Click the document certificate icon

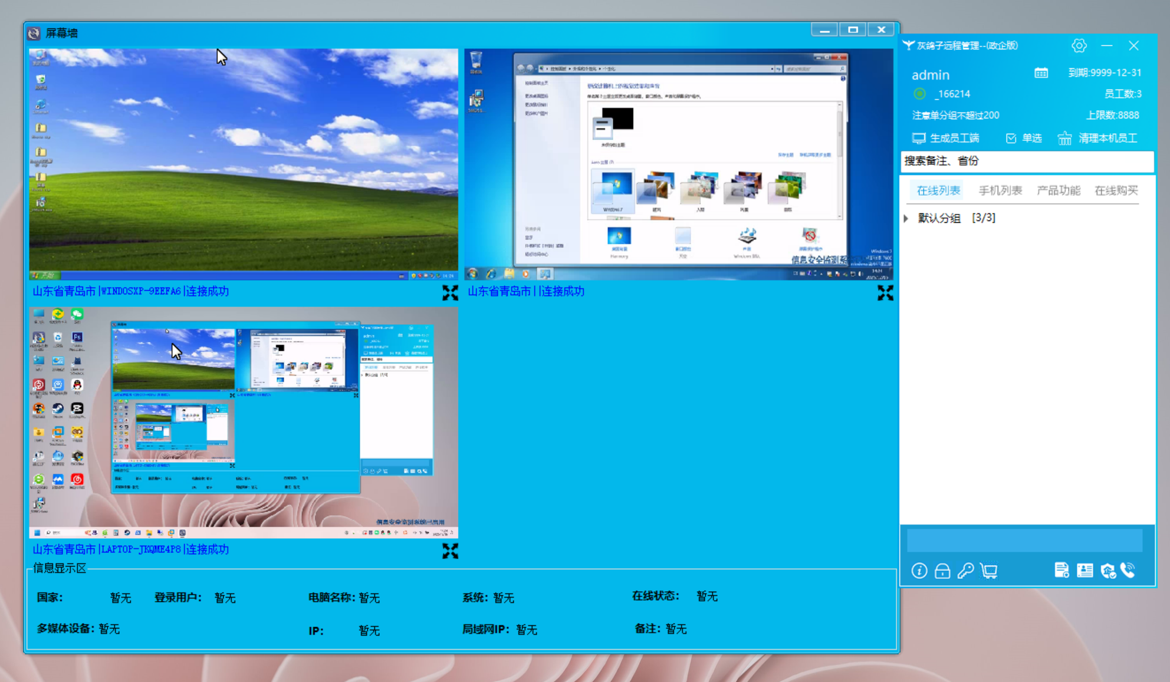1061,571
